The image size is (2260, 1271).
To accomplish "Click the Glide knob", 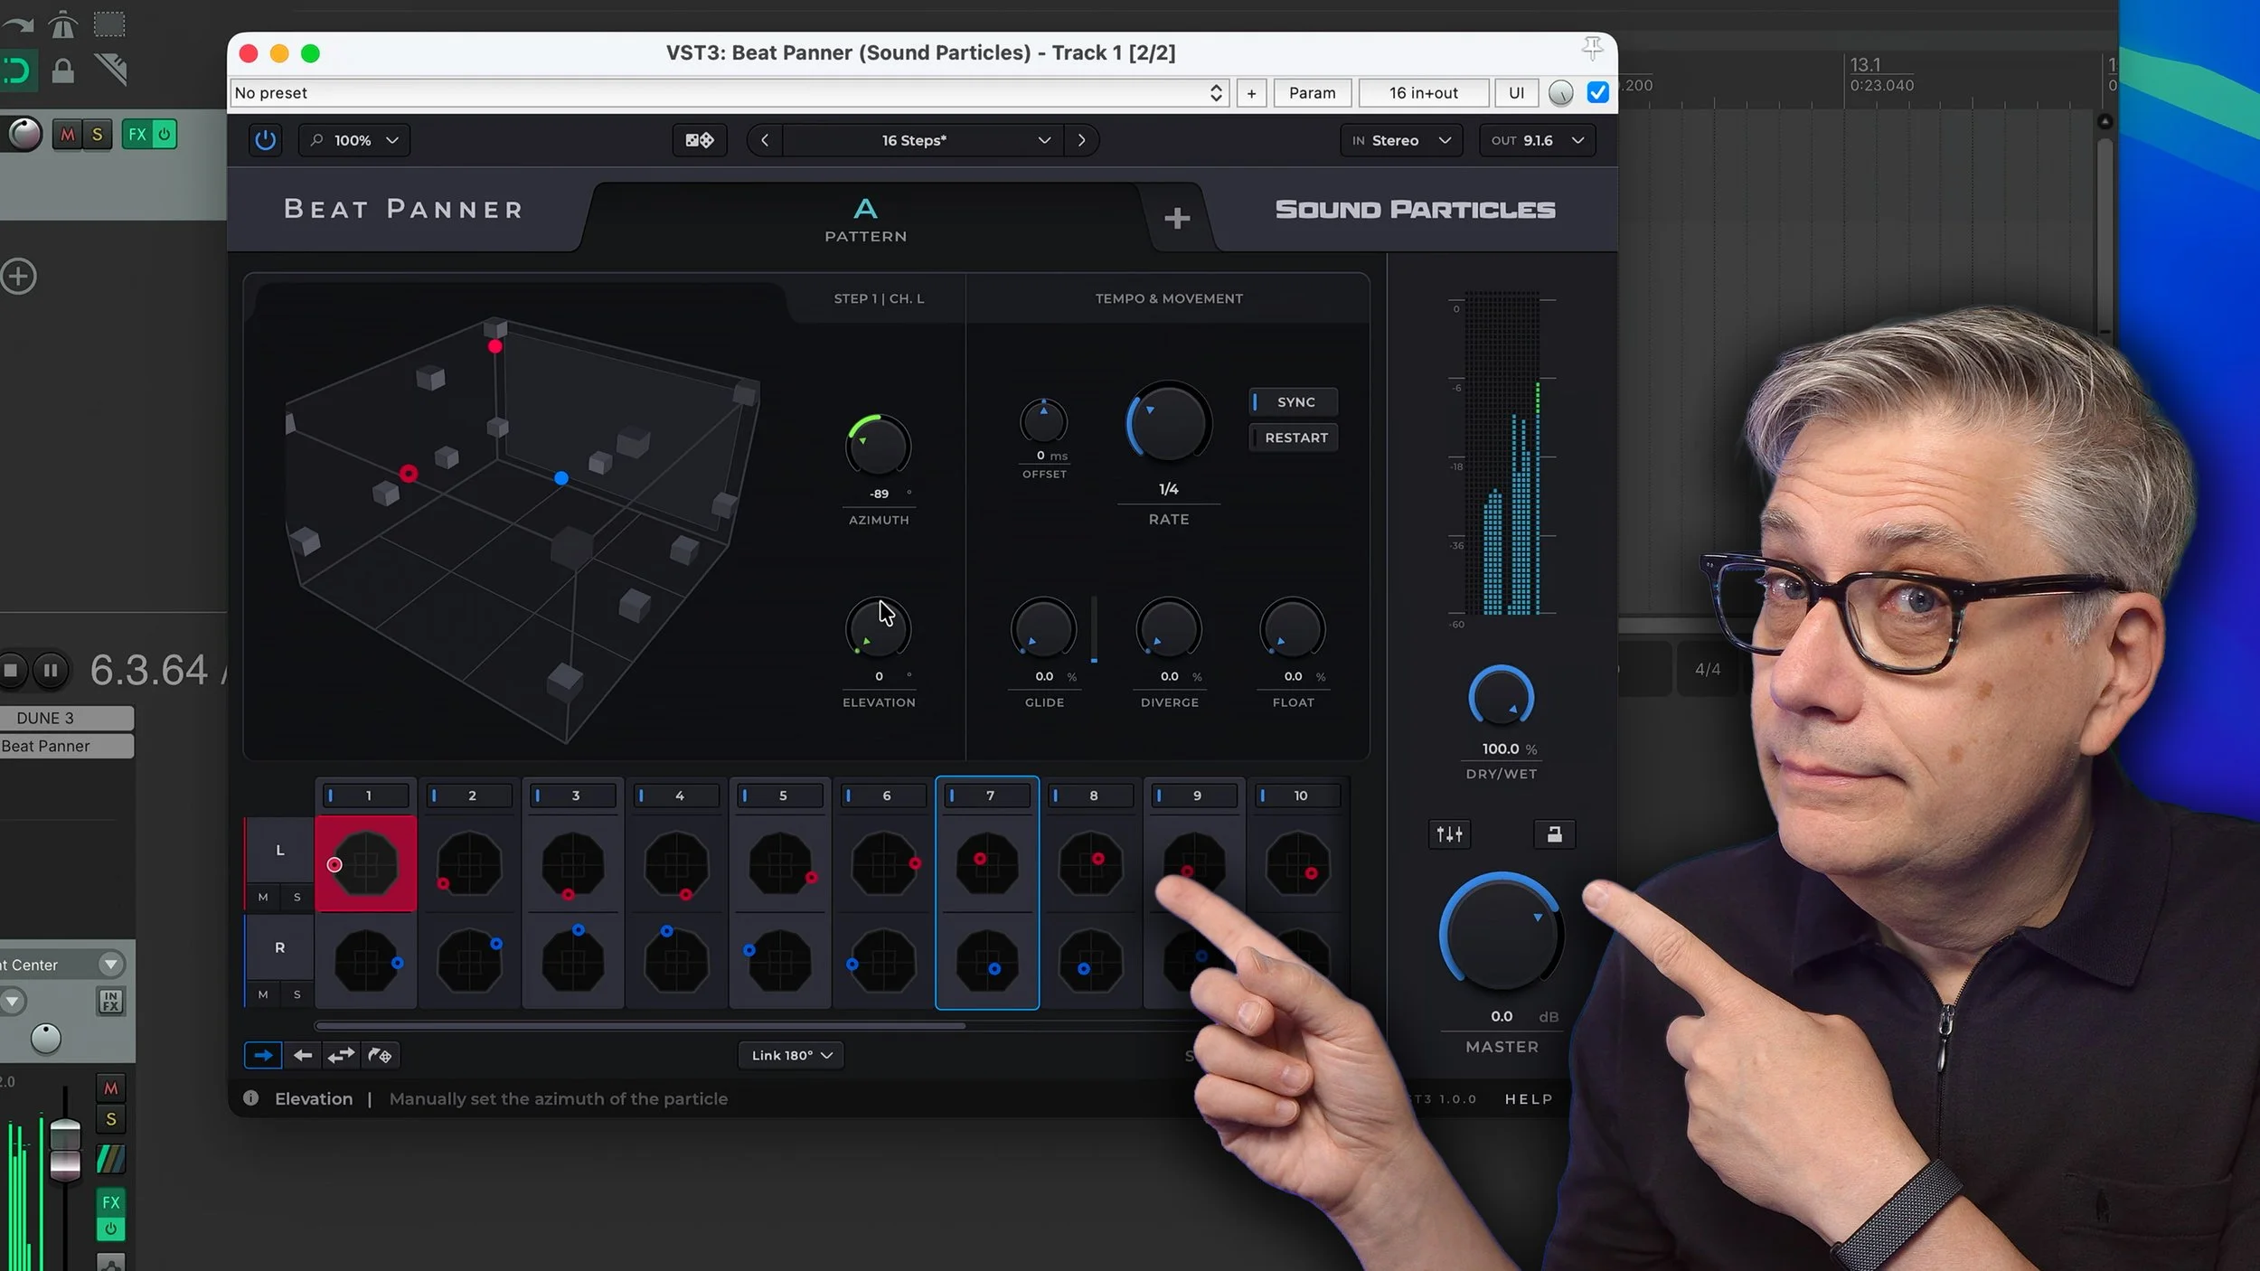I will [x=1043, y=628].
